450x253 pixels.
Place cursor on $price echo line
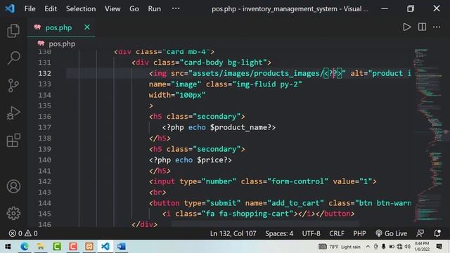[190, 160]
